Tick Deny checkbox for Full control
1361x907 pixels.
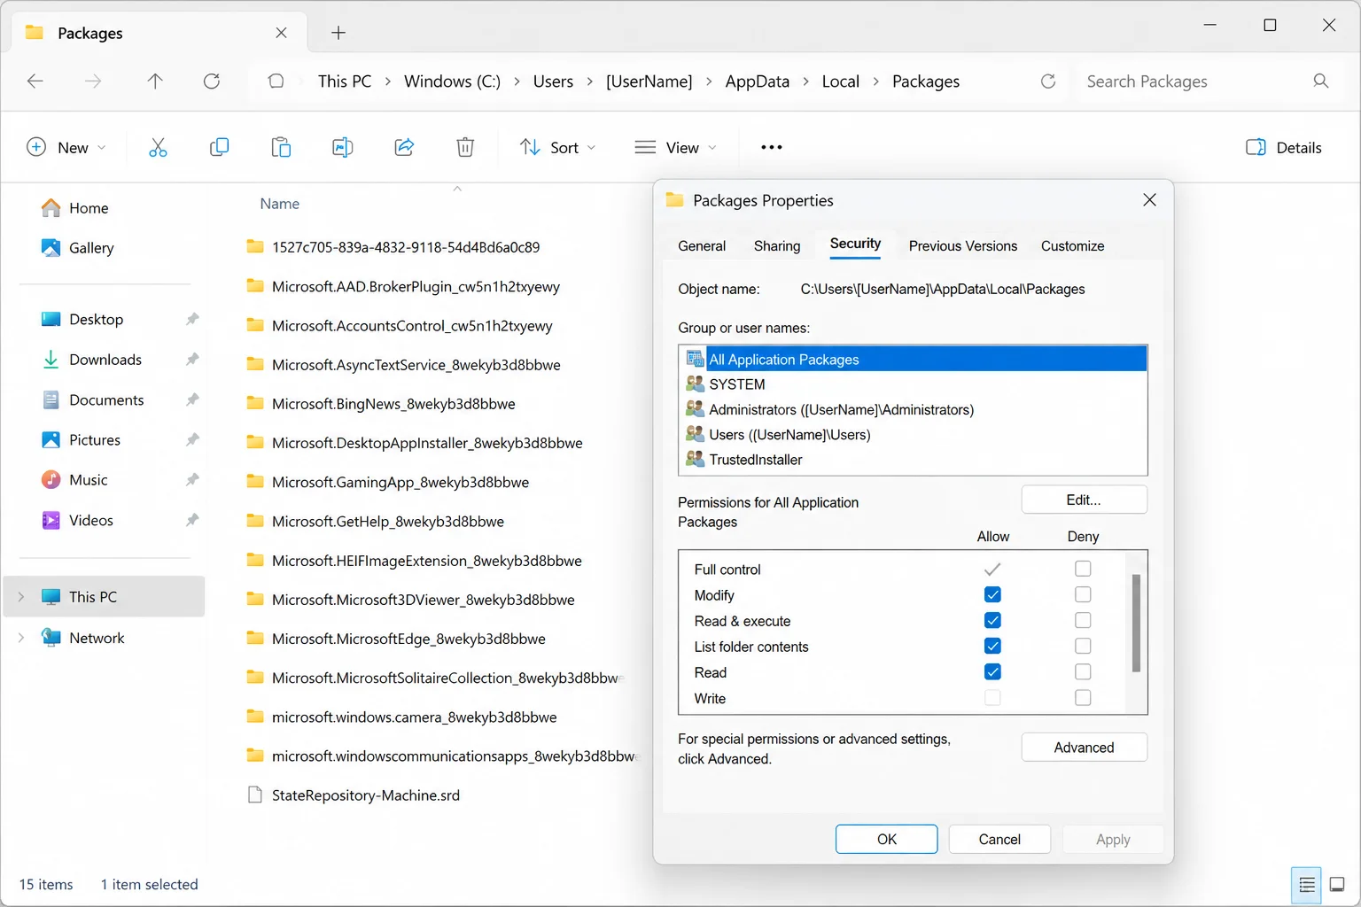pyautogui.click(x=1083, y=569)
